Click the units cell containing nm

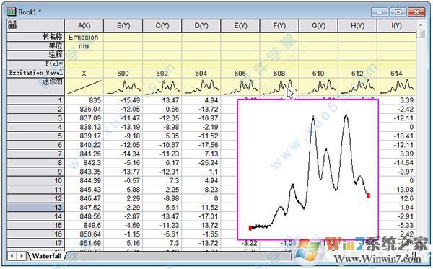click(84, 46)
